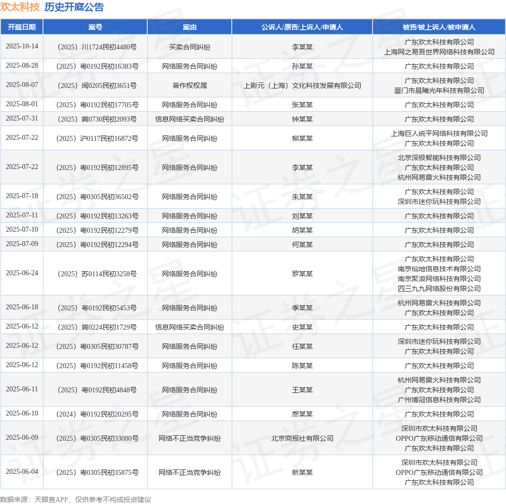
Task: Click plaintiff 张某某
Action: 302,105
